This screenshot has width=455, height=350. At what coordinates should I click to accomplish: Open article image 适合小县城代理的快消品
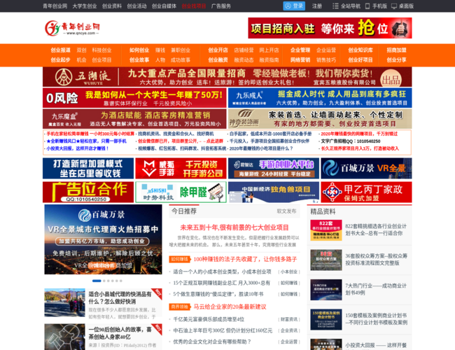64,302
